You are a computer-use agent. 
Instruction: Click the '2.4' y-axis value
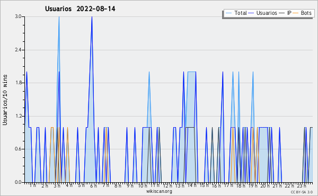tap(18, 50)
